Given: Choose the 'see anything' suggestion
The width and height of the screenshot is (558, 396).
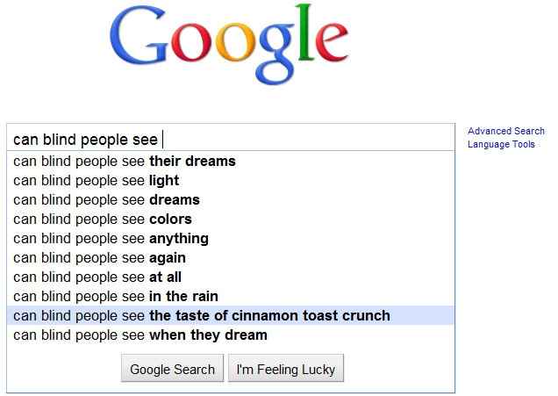Looking at the screenshot, I should click(231, 239).
